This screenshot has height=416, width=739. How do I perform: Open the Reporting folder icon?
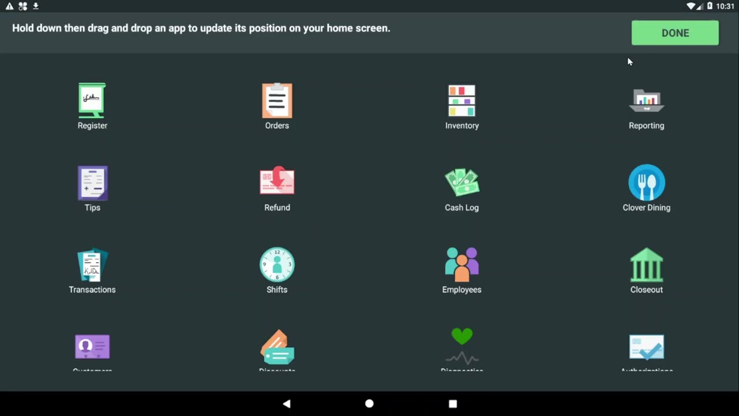(647, 101)
